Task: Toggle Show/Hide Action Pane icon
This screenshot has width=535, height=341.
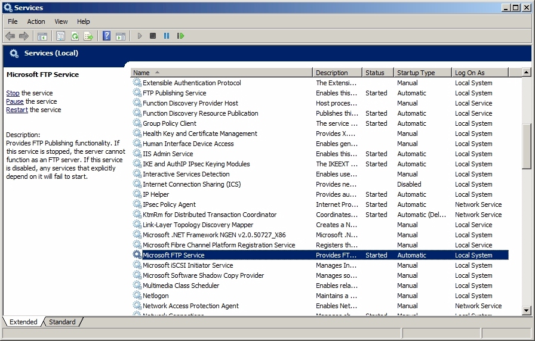Action: 121,36
